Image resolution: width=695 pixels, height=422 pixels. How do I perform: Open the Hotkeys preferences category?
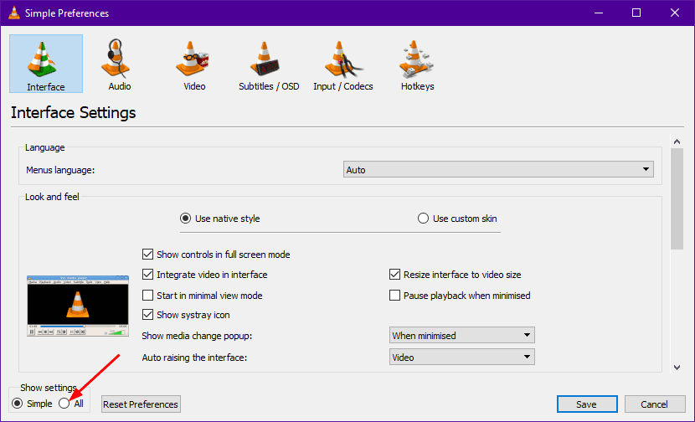click(417, 64)
